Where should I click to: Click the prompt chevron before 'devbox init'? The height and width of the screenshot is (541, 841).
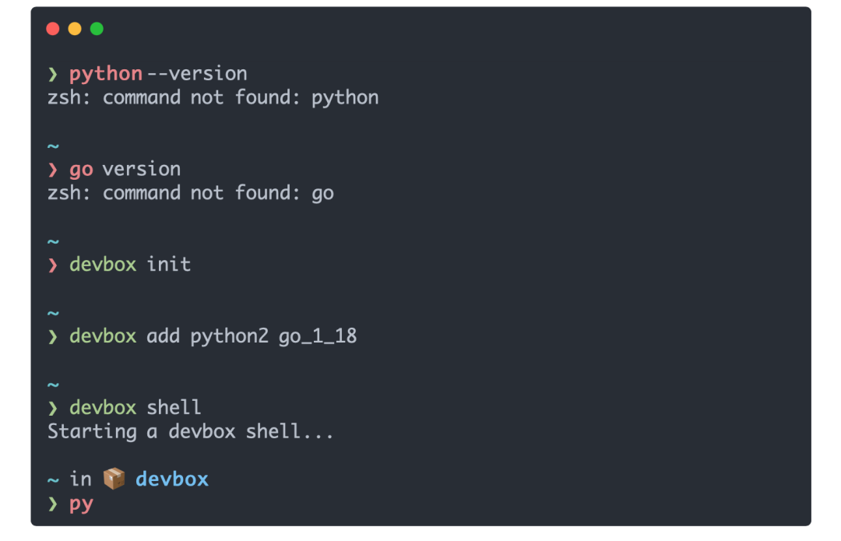click(53, 265)
